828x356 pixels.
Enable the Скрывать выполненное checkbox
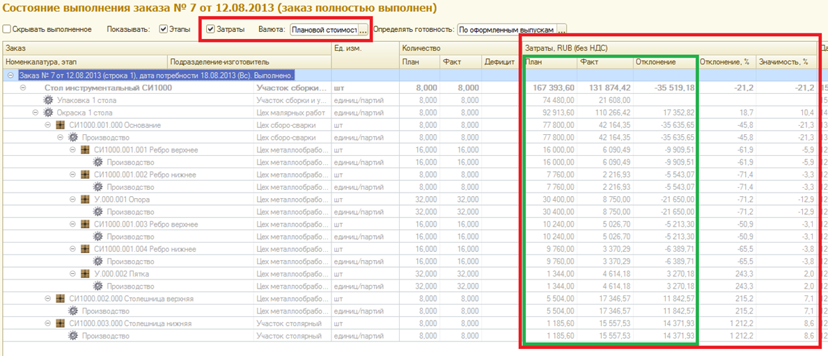[7, 30]
